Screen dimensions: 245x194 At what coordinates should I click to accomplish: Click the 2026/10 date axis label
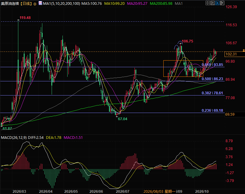202,192
